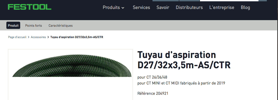This screenshot has height=100, width=278.
Task: Follow the Page d'accueil breadcrumb link
Action: (17, 37)
